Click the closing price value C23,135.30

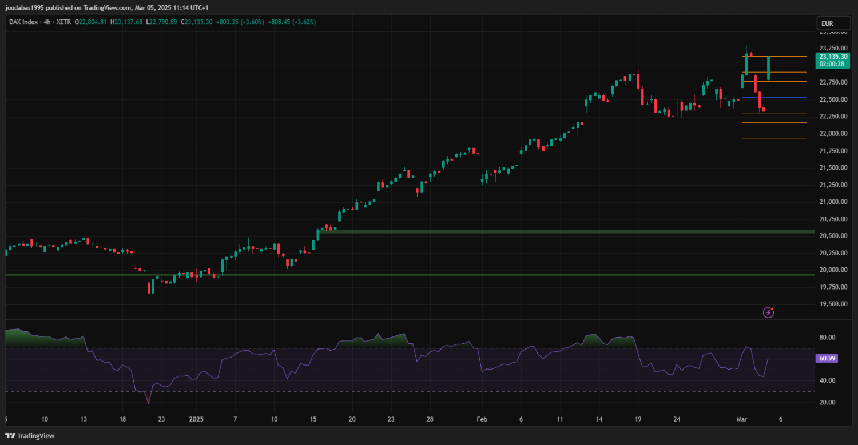(x=197, y=22)
